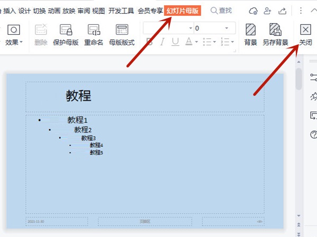Open the 开发工具 tab
The height and width of the screenshot is (237, 317).
121,11
